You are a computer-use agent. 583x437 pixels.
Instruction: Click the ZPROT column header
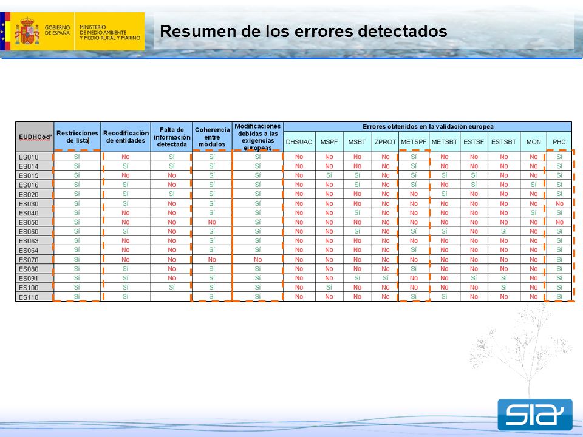tap(385, 141)
